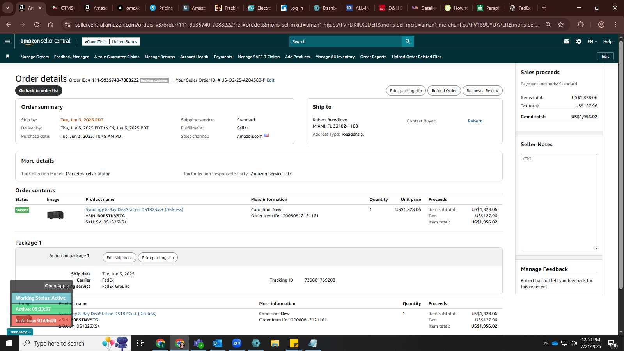Click the browser home icon
The height and width of the screenshot is (351, 624).
point(51,25)
